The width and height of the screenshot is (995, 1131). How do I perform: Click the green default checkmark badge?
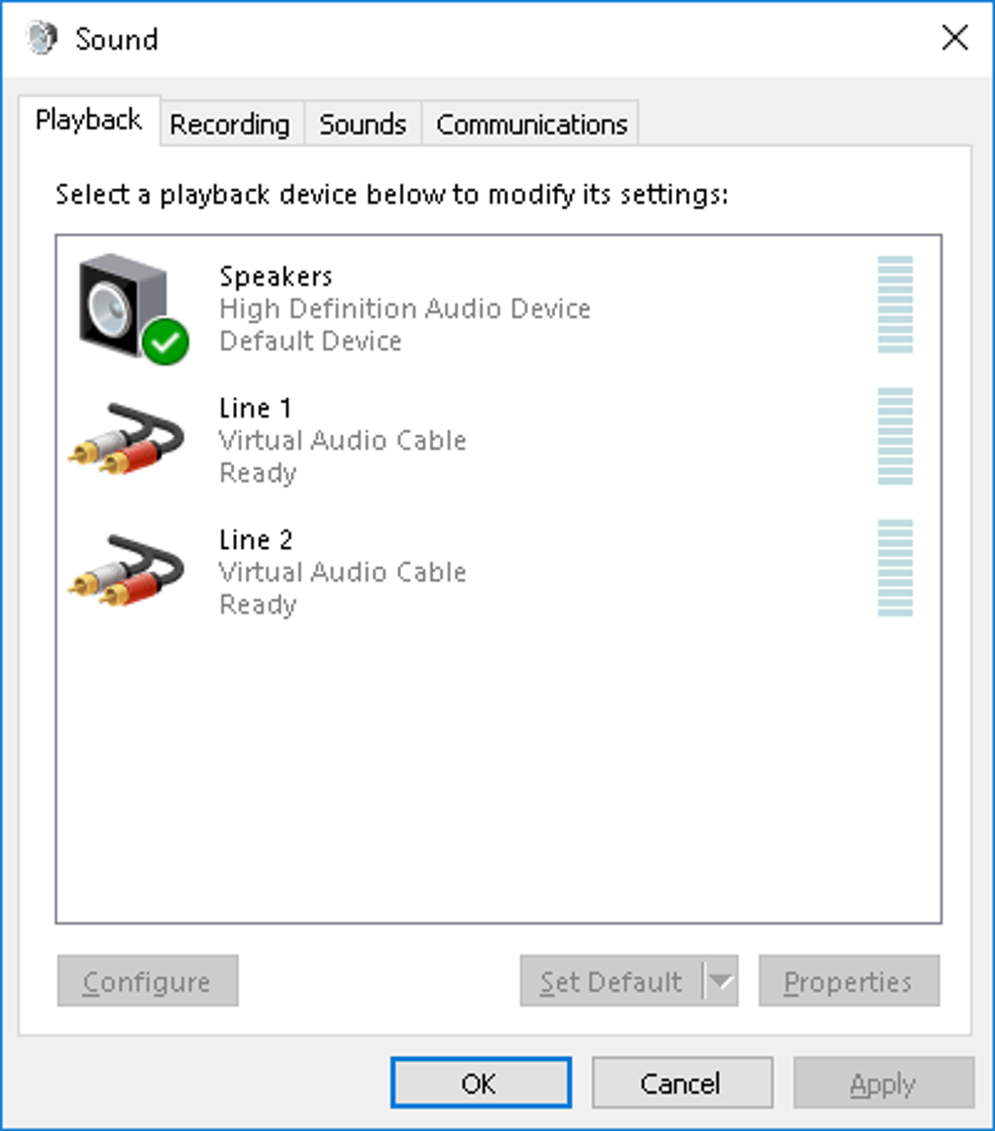(x=165, y=341)
